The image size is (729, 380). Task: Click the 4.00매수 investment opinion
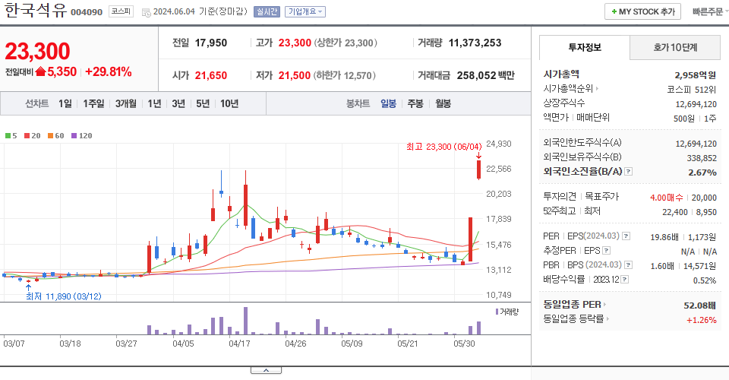point(666,198)
